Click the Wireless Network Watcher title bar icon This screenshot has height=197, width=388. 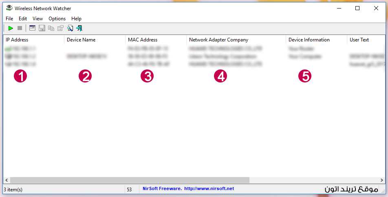coord(9,8)
